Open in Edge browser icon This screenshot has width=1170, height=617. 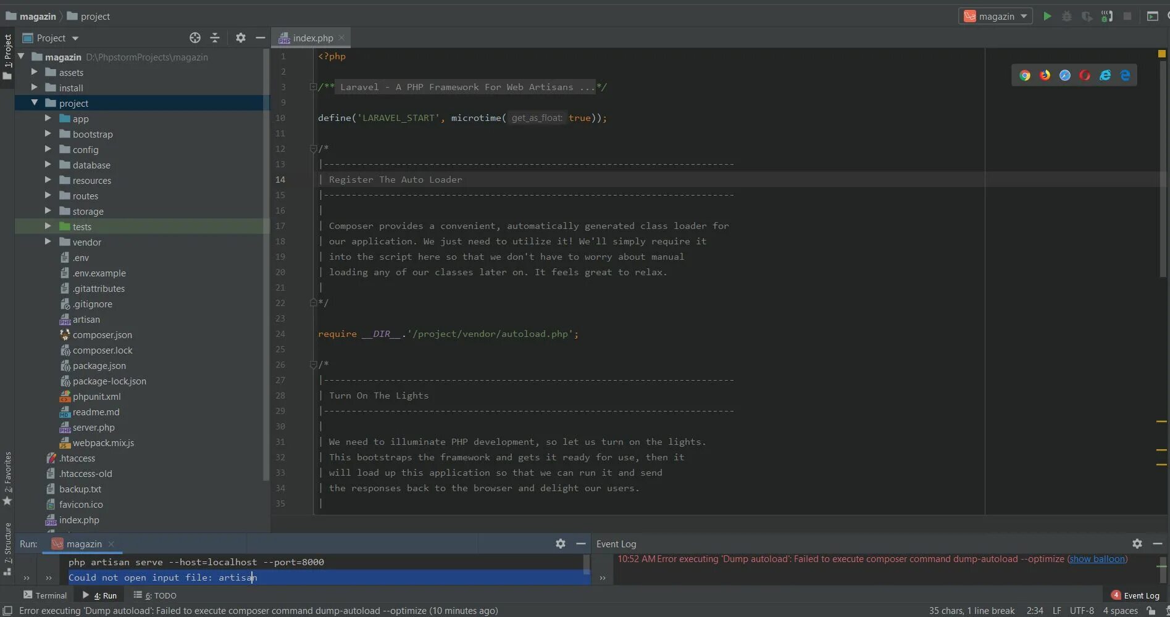(x=1125, y=75)
